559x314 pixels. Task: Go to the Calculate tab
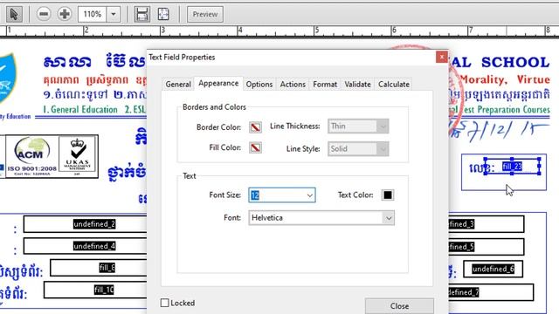tap(394, 85)
